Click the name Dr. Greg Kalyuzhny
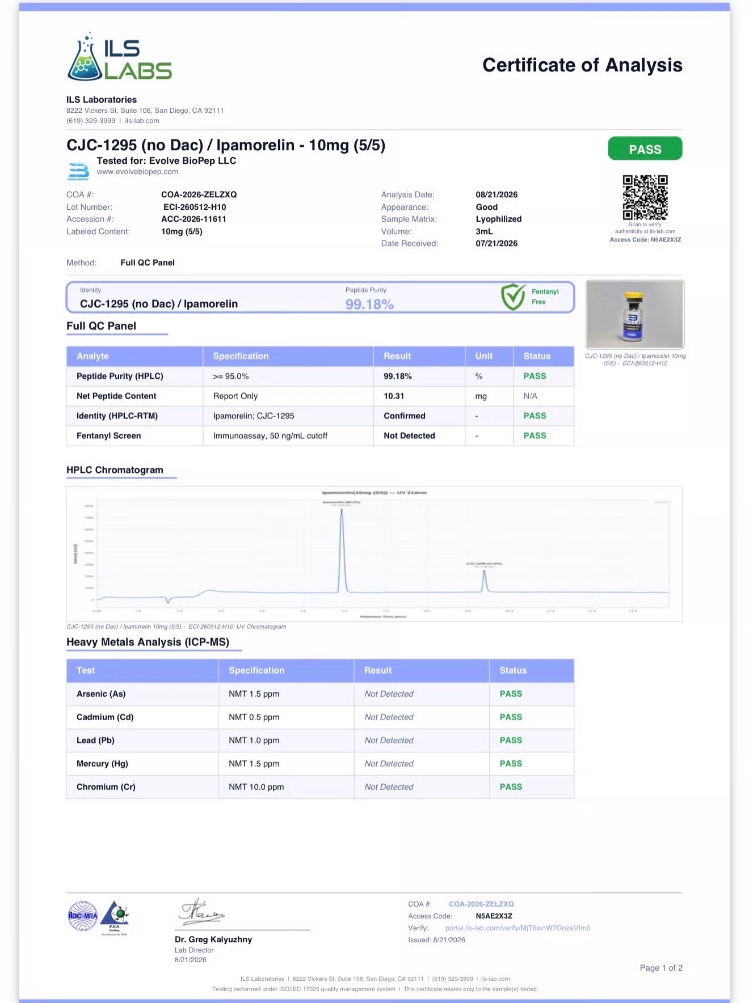The width and height of the screenshot is (749, 1003). (x=213, y=939)
